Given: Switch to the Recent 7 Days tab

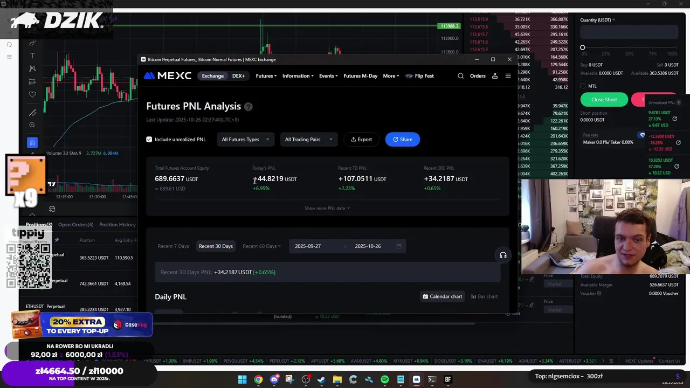Looking at the screenshot, I should [173, 246].
